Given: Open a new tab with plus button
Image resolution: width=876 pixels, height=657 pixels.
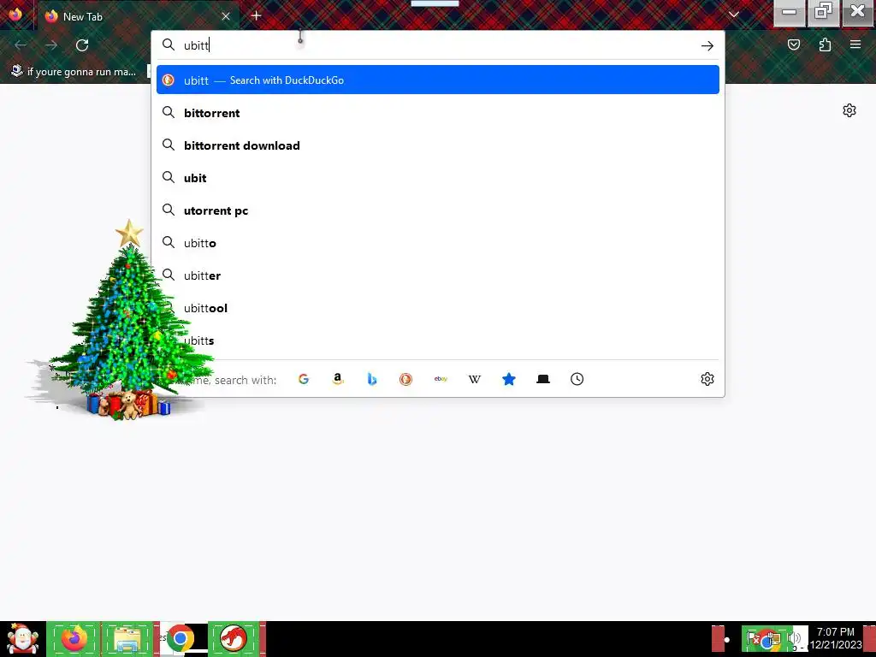Looking at the screenshot, I should pos(256,16).
